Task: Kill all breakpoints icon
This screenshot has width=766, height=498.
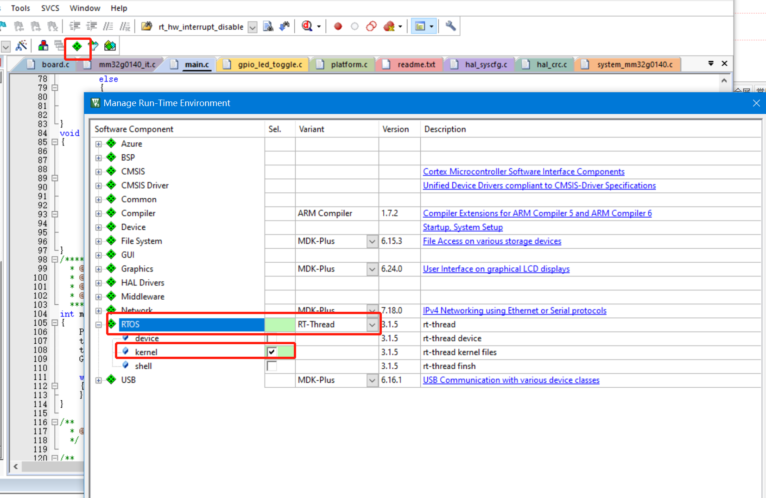Action: click(389, 26)
